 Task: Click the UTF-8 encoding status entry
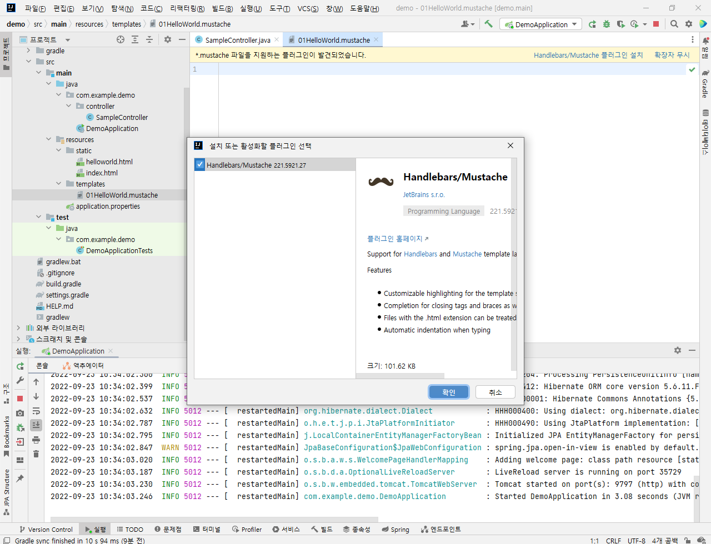coord(637,540)
